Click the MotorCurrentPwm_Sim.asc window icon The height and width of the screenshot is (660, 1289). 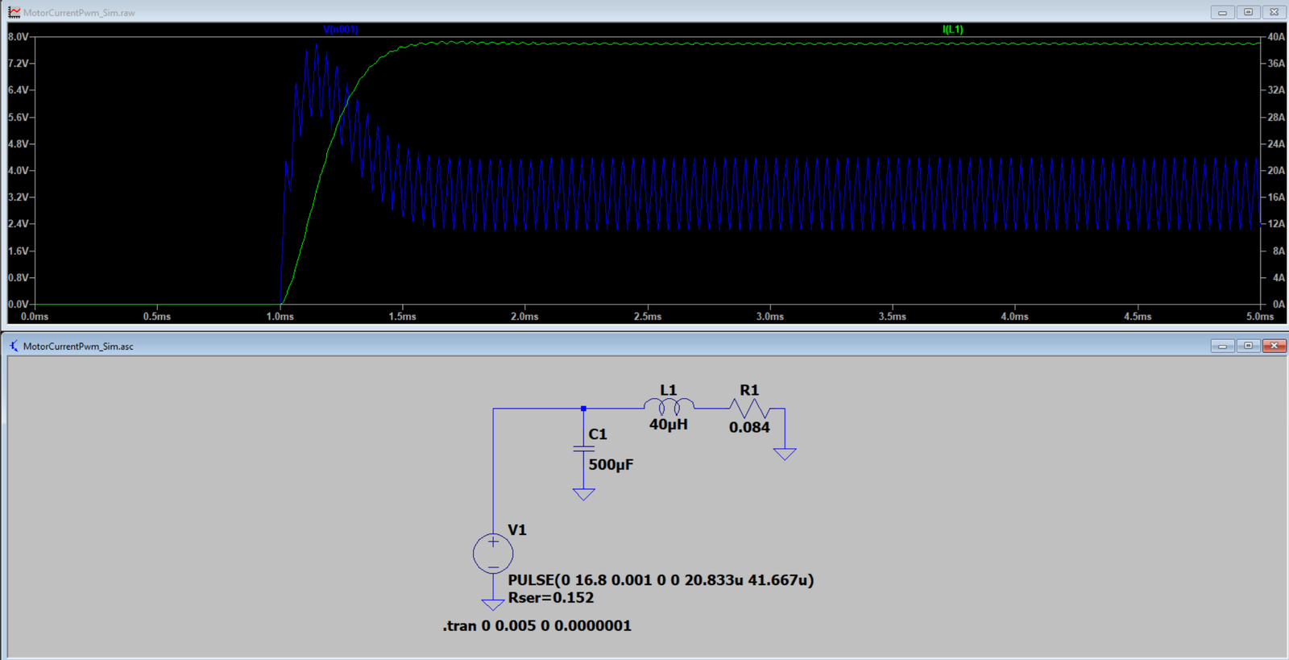(14, 346)
